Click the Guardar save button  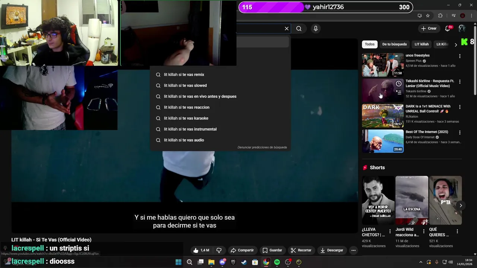click(x=272, y=250)
